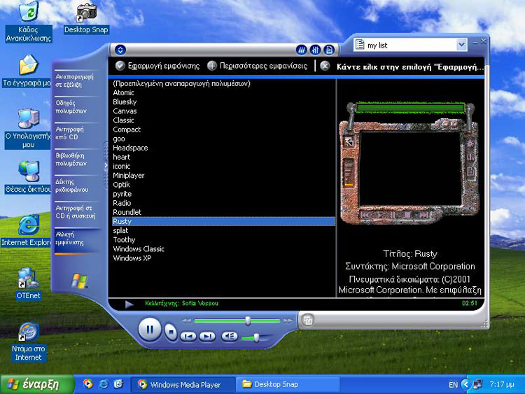Select the Compact skin
This screenshot has height=394, width=525.
(x=224, y=129)
